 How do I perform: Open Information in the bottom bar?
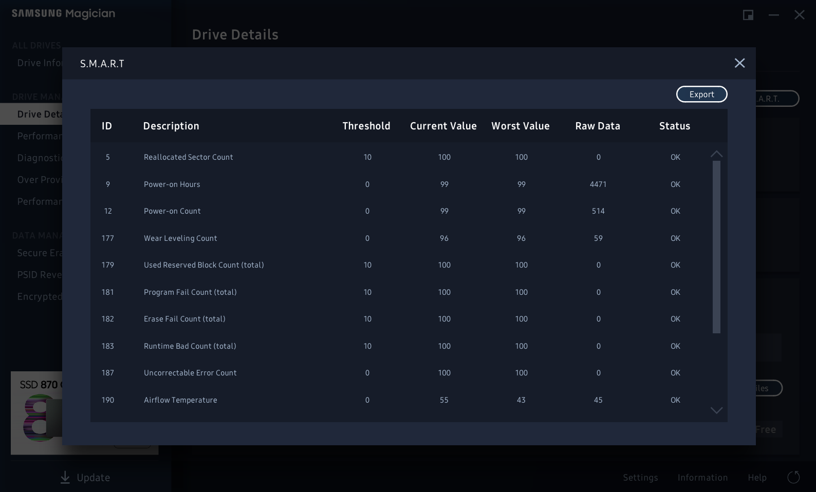(x=702, y=478)
